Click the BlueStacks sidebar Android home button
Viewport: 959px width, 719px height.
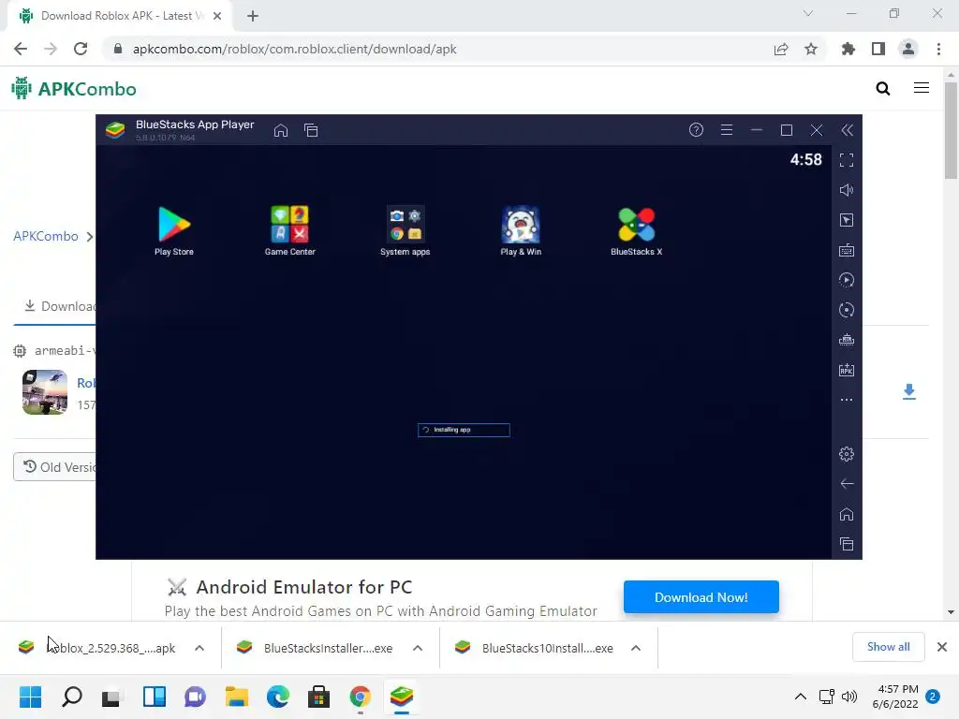point(847,514)
